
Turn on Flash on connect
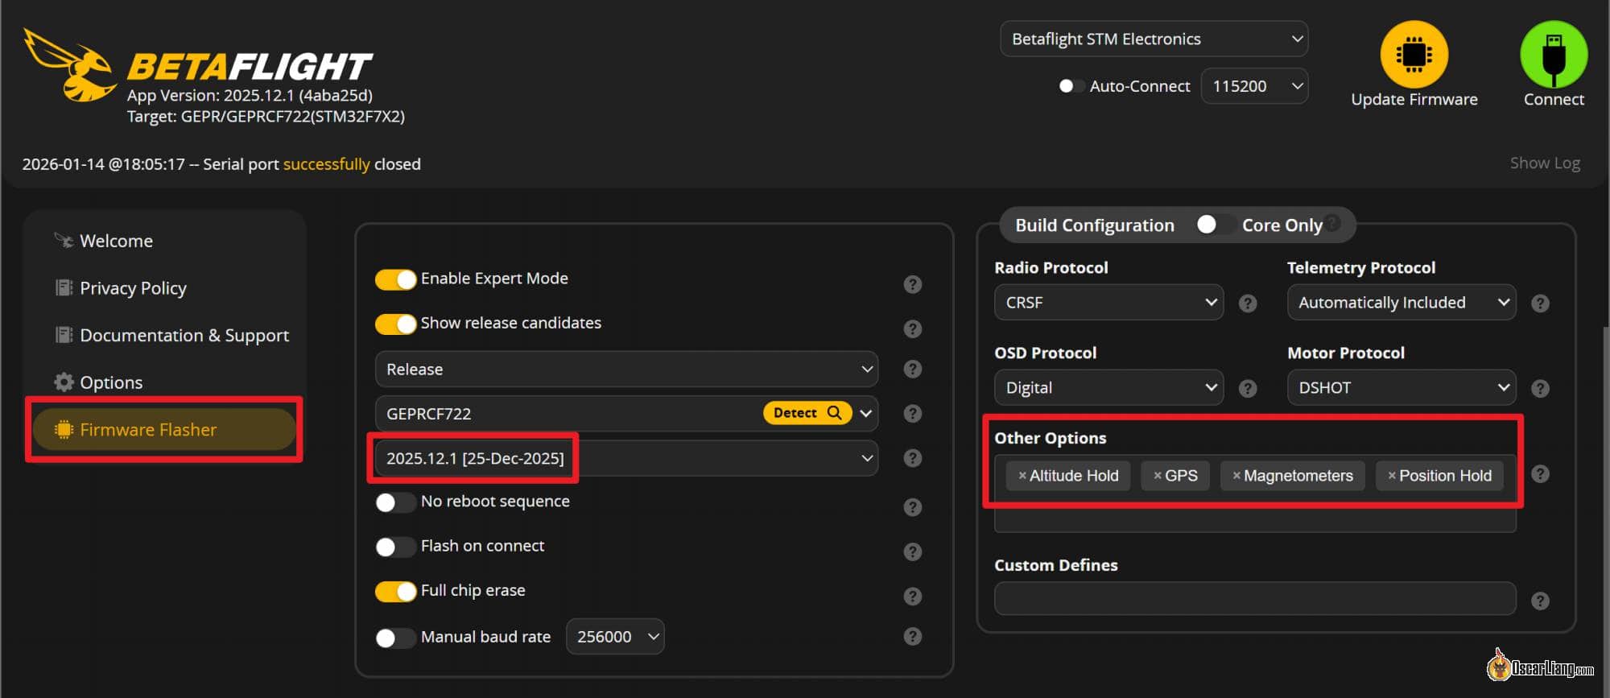coord(395,547)
